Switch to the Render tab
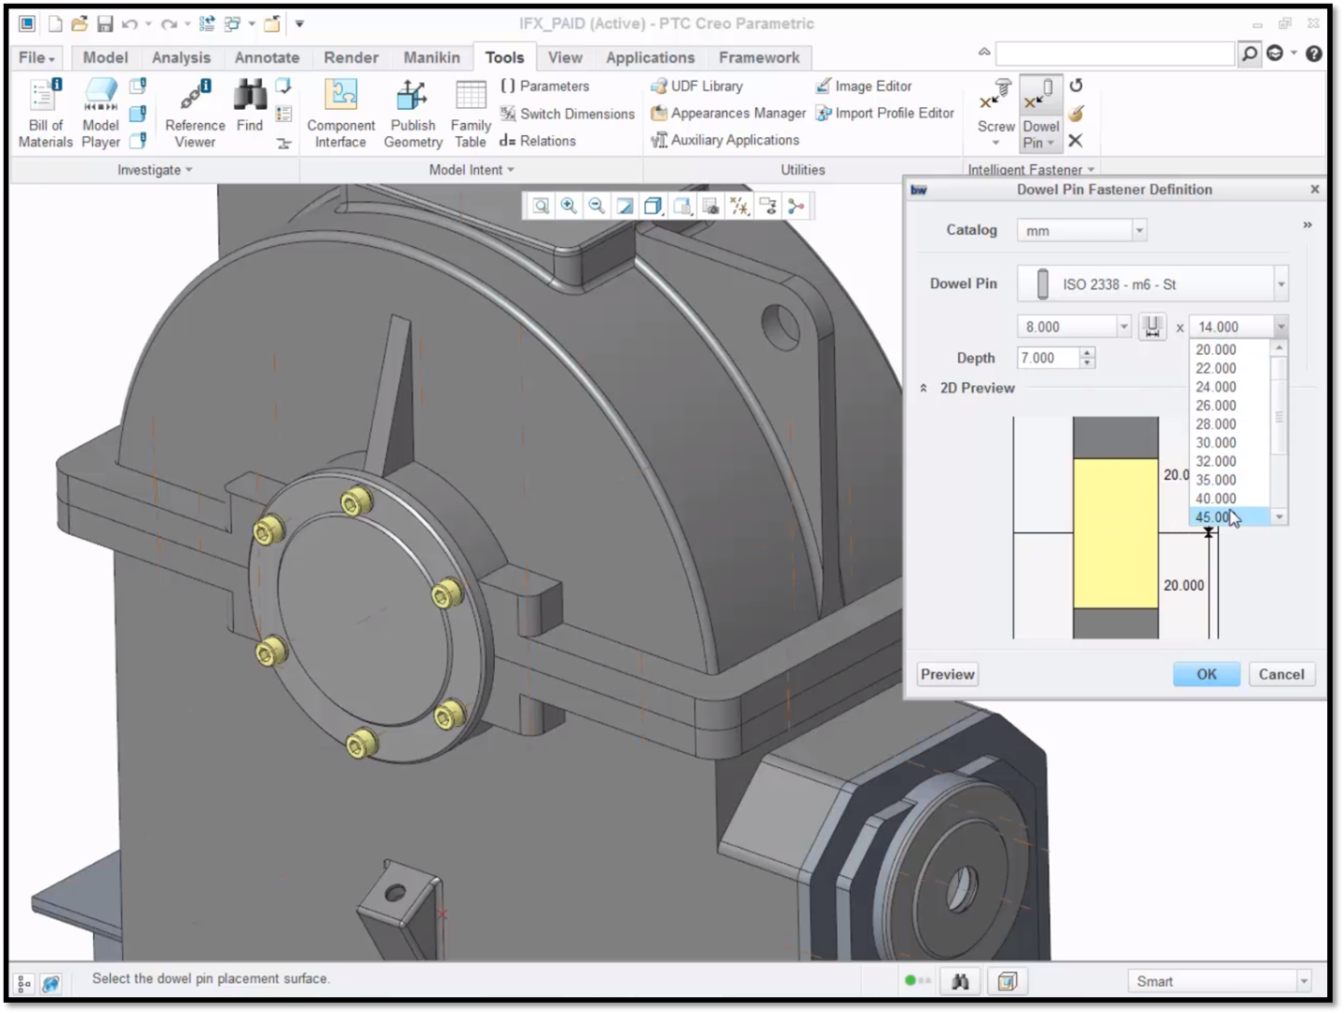This screenshot has height=1014, width=1344. pyautogui.click(x=351, y=57)
